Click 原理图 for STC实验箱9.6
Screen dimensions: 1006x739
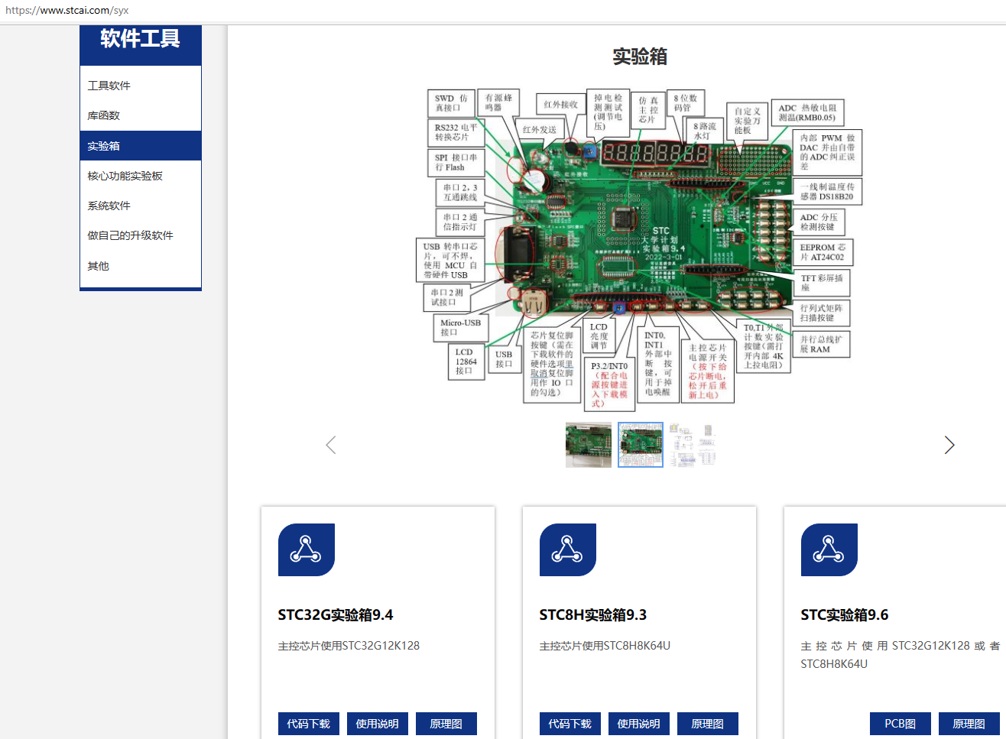pyautogui.click(x=969, y=724)
